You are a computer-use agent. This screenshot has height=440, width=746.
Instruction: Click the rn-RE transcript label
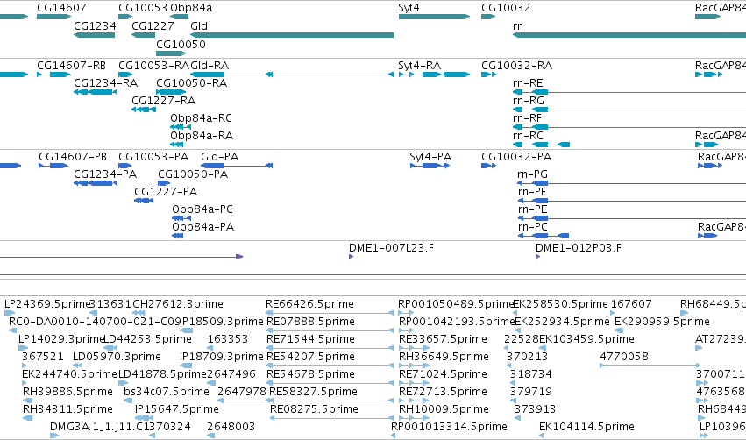pyautogui.click(x=528, y=83)
